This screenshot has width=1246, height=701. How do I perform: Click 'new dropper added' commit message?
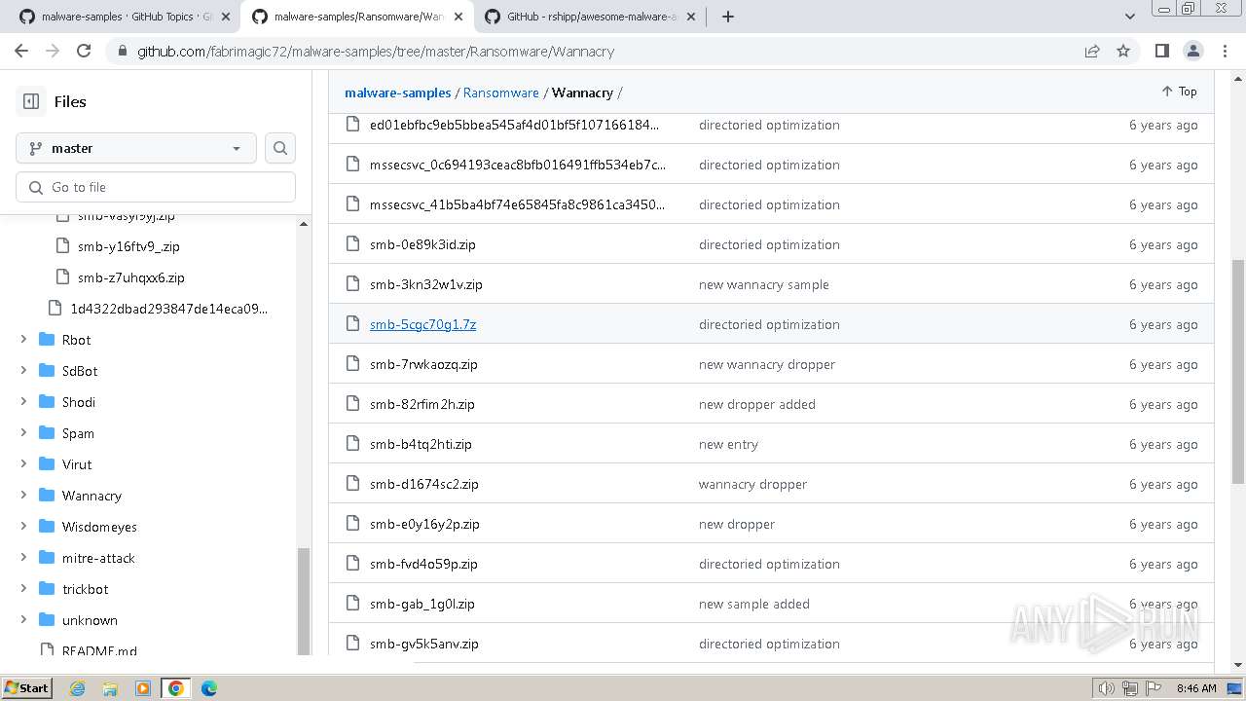coord(757,404)
